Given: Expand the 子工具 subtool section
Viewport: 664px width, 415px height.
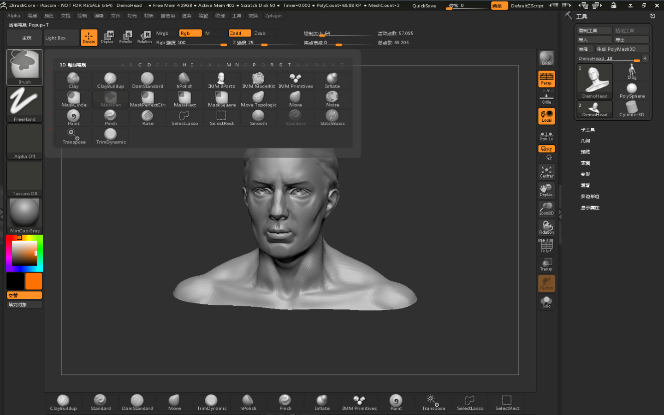Looking at the screenshot, I should point(587,130).
